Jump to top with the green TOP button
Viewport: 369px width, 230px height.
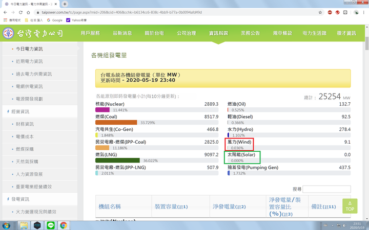(x=350, y=206)
